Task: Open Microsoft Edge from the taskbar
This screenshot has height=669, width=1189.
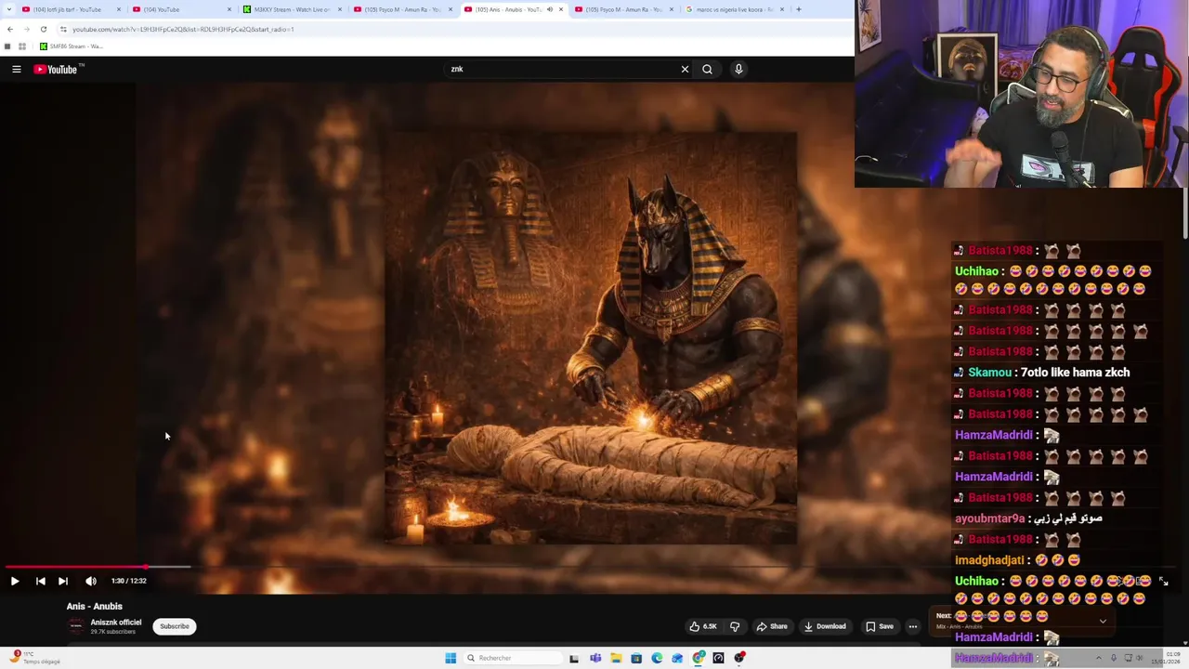Action: [657, 658]
